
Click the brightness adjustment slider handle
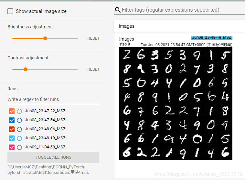(x=45, y=38)
